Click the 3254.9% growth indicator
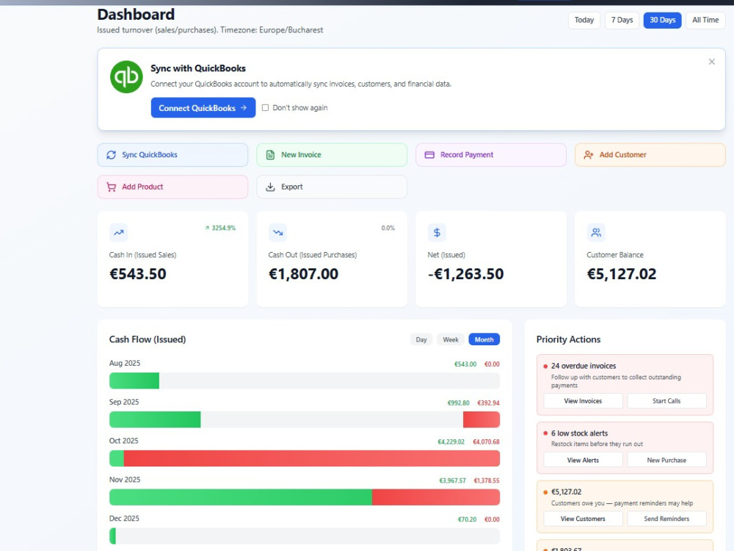The width and height of the screenshot is (734, 551). [220, 228]
